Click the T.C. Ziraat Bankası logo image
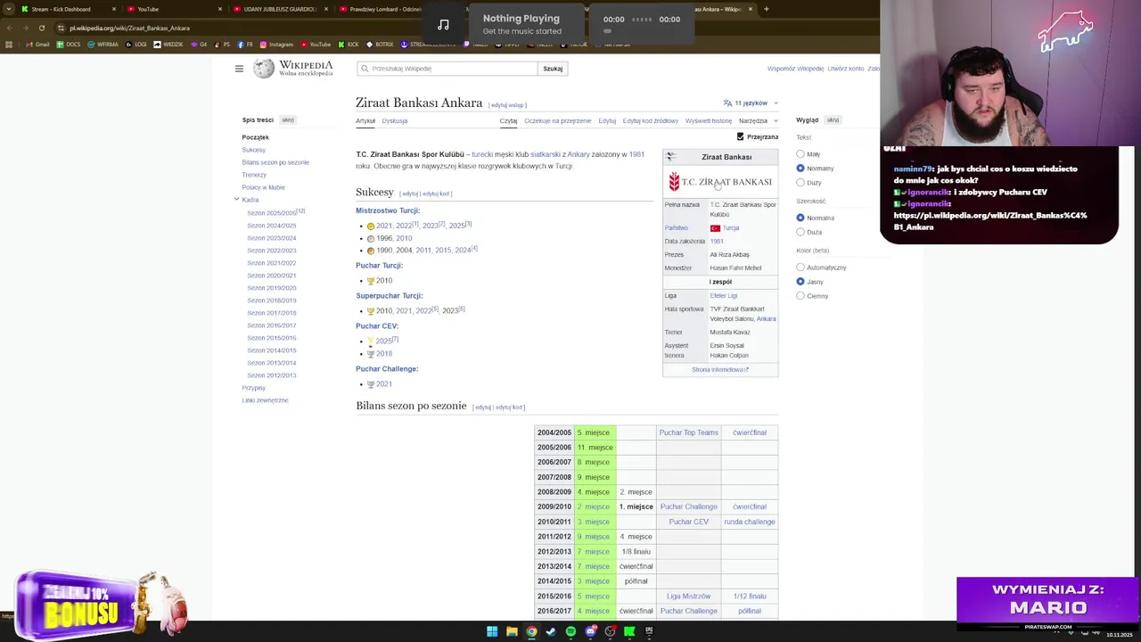This screenshot has height=642, width=1141. [720, 182]
